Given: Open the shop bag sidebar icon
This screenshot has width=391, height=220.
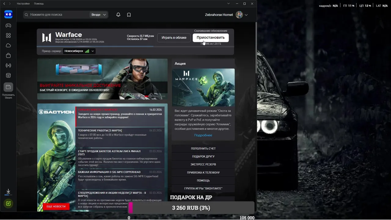Looking at the screenshot, I should 8,56.
